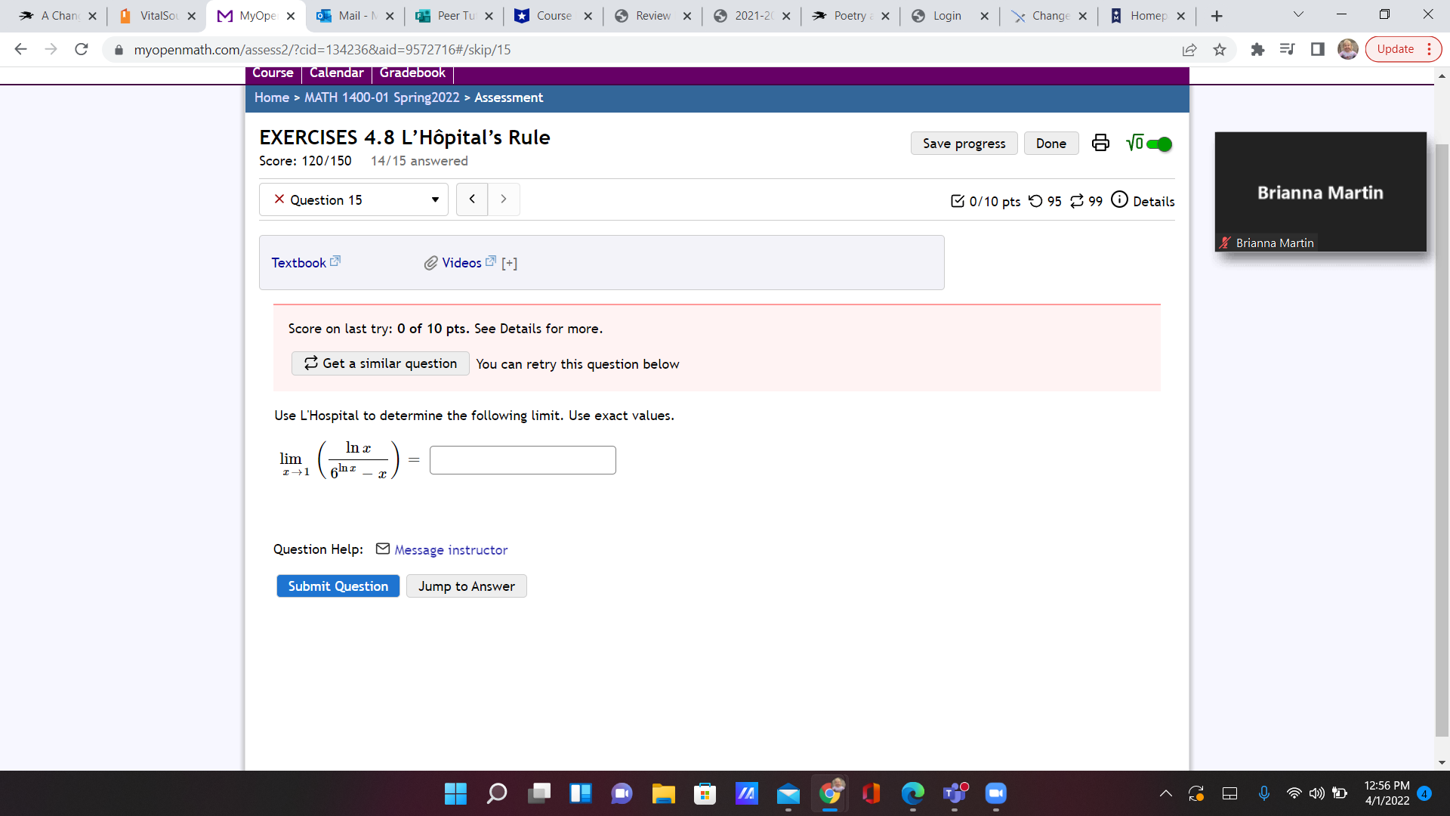Click the Get a similar question button

[381, 363]
